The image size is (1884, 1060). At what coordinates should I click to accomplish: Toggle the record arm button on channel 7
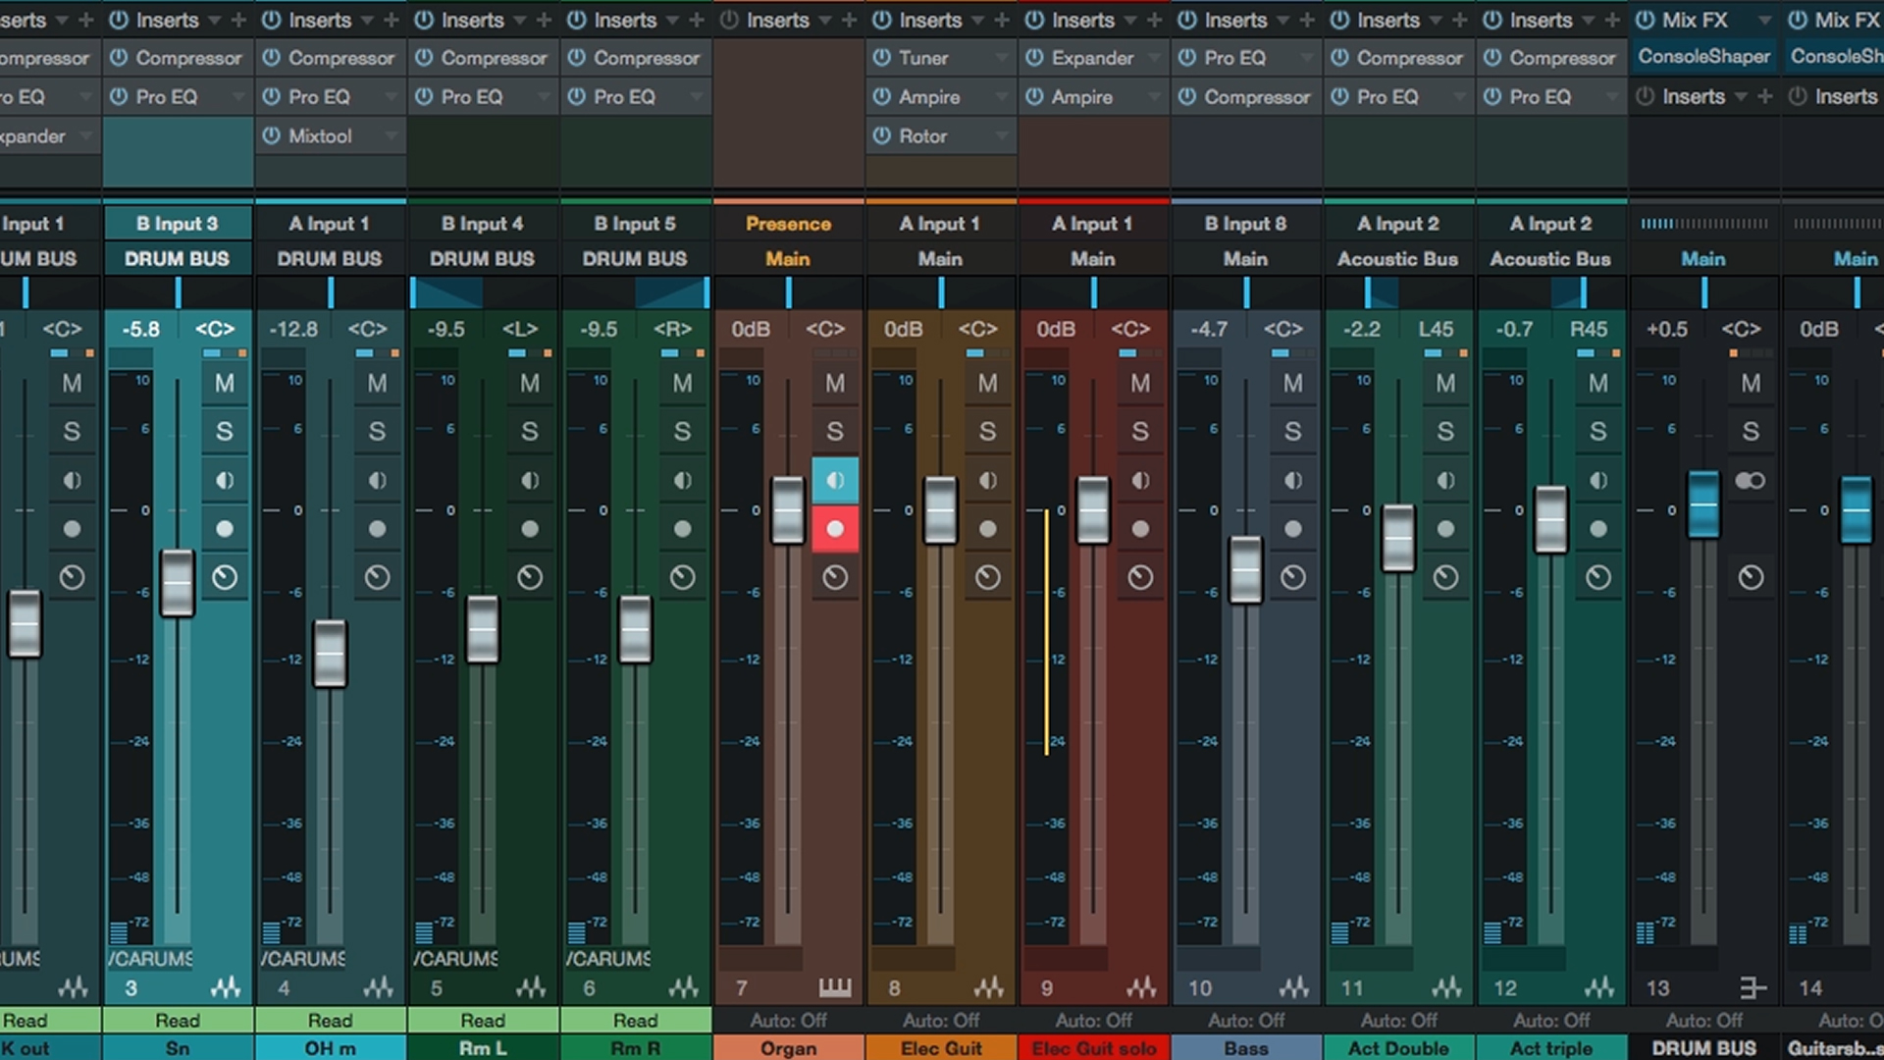835,528
